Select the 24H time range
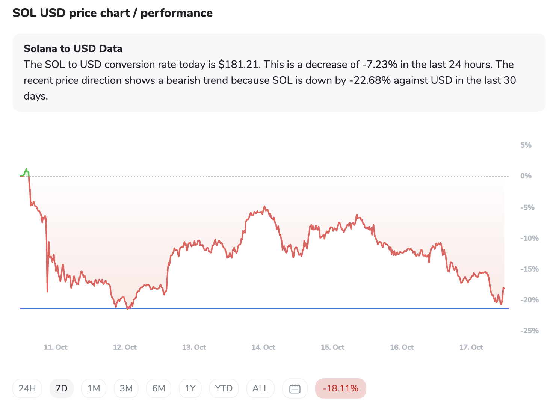The width and height of the screenshot is (553, 405). tap(27, 388)
